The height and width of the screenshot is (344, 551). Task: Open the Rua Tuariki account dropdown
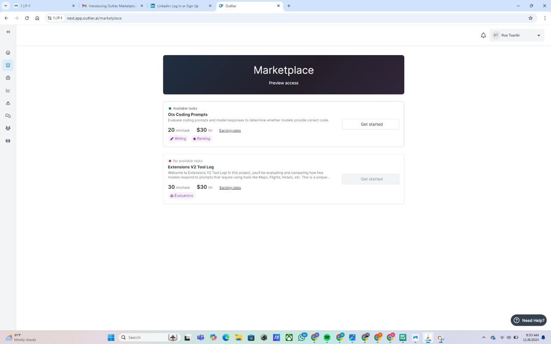point(517,35)
